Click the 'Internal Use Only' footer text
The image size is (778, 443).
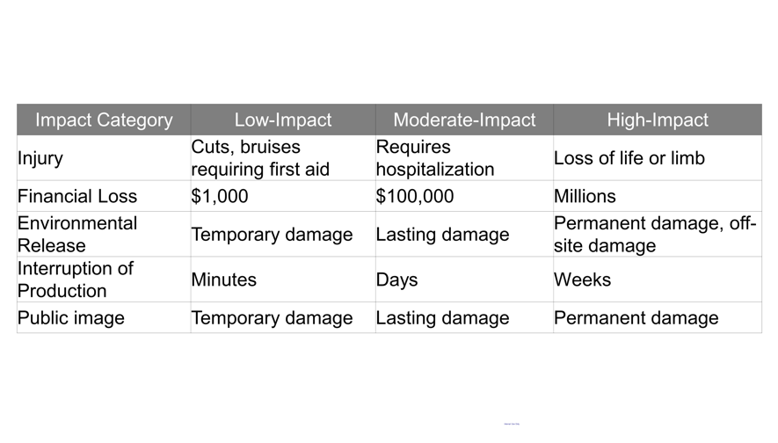click(512, 425)
